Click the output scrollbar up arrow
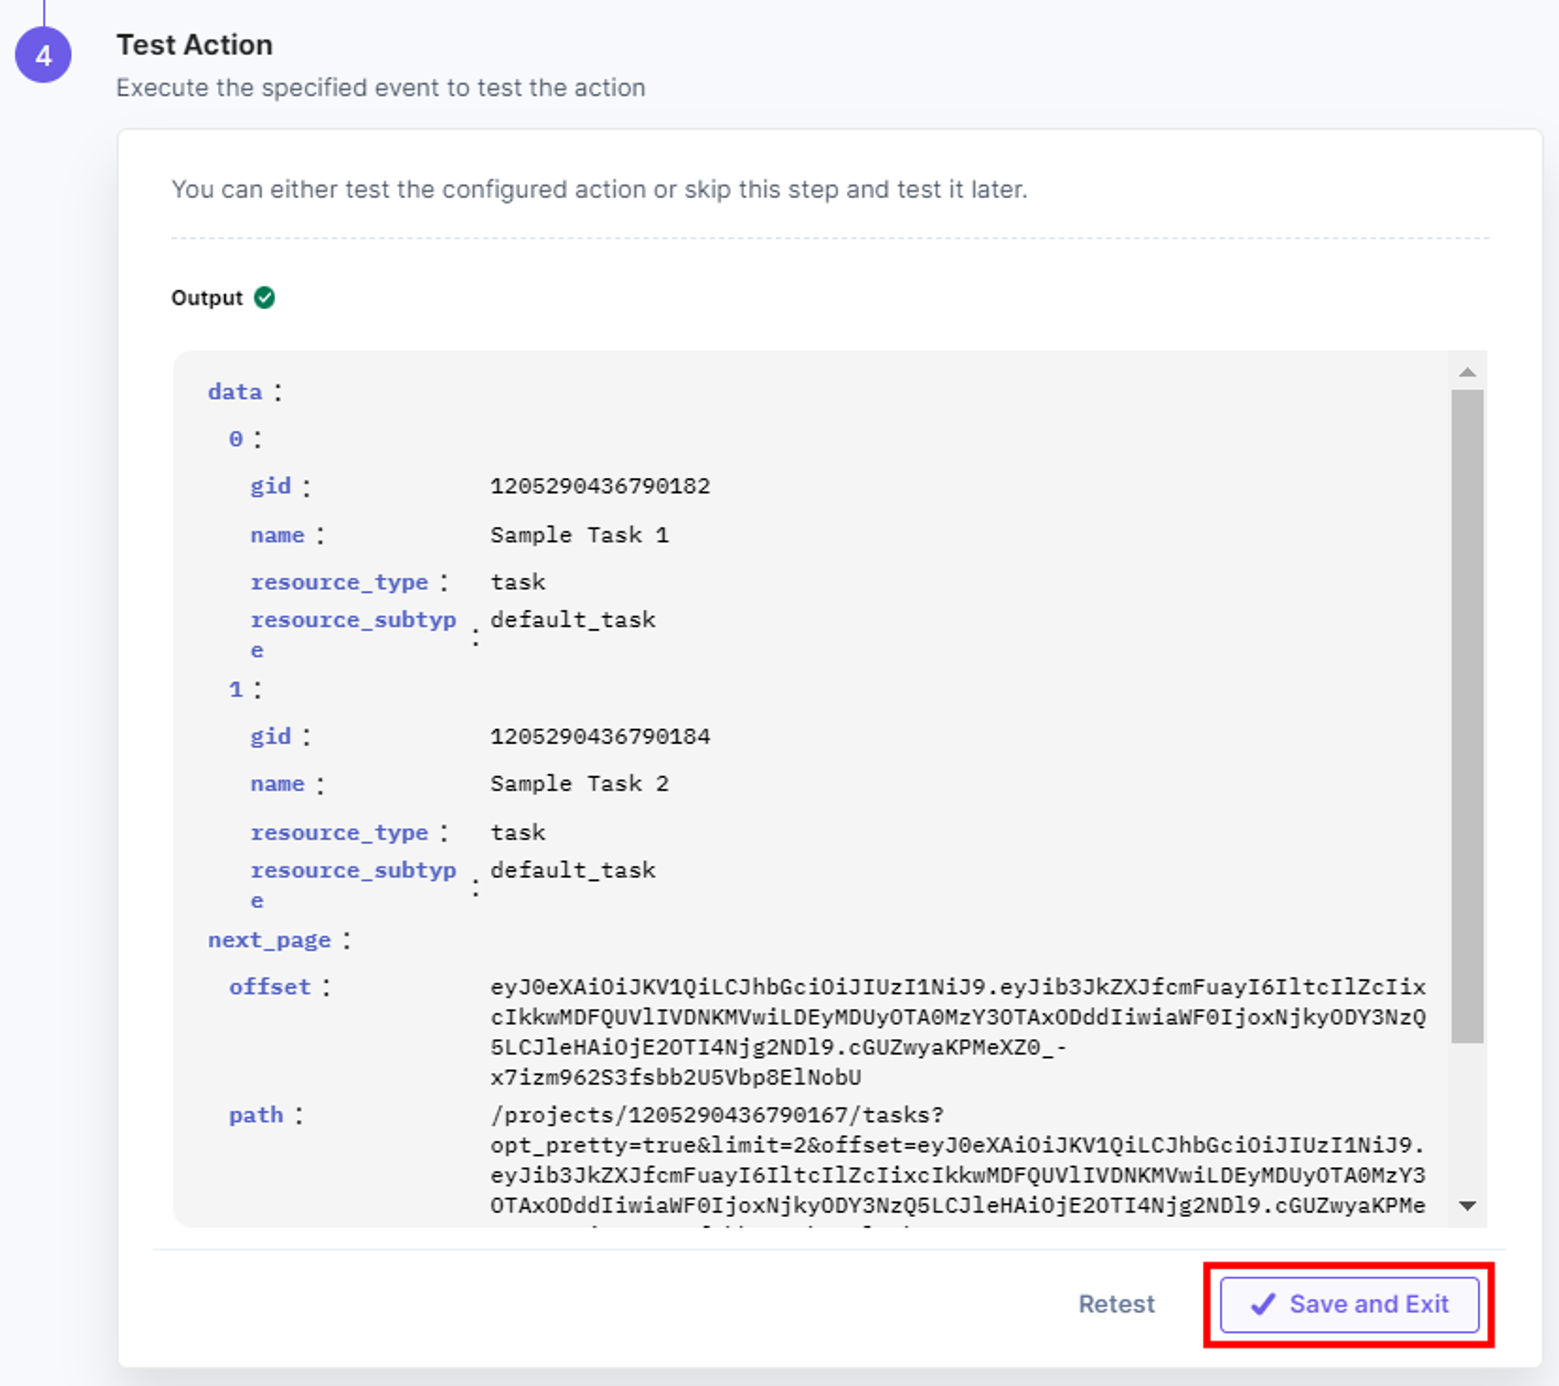The width and height of the screenshot is (1559, 1386). (x=1468, y=372)
